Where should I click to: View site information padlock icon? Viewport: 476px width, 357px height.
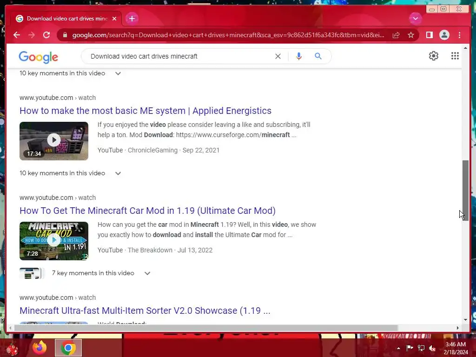65,35
